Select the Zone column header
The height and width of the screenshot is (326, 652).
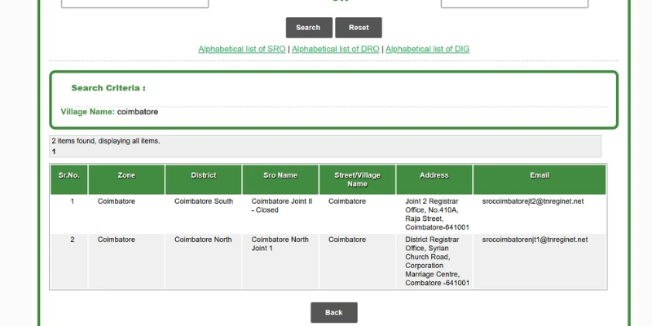pos(126,179)
